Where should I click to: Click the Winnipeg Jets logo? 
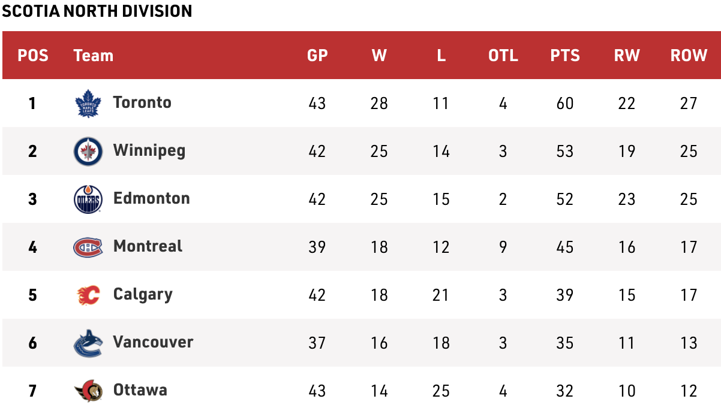click(x=88, y=151)
